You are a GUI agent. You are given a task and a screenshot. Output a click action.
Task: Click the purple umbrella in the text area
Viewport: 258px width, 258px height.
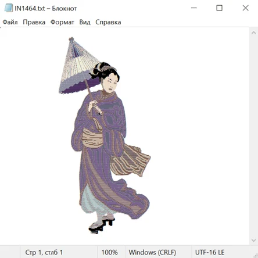[77, 68]
